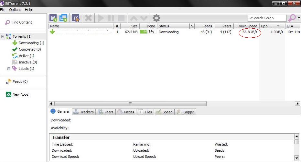
Task: Open the Options menu
Action: click(x=15, y=10)
